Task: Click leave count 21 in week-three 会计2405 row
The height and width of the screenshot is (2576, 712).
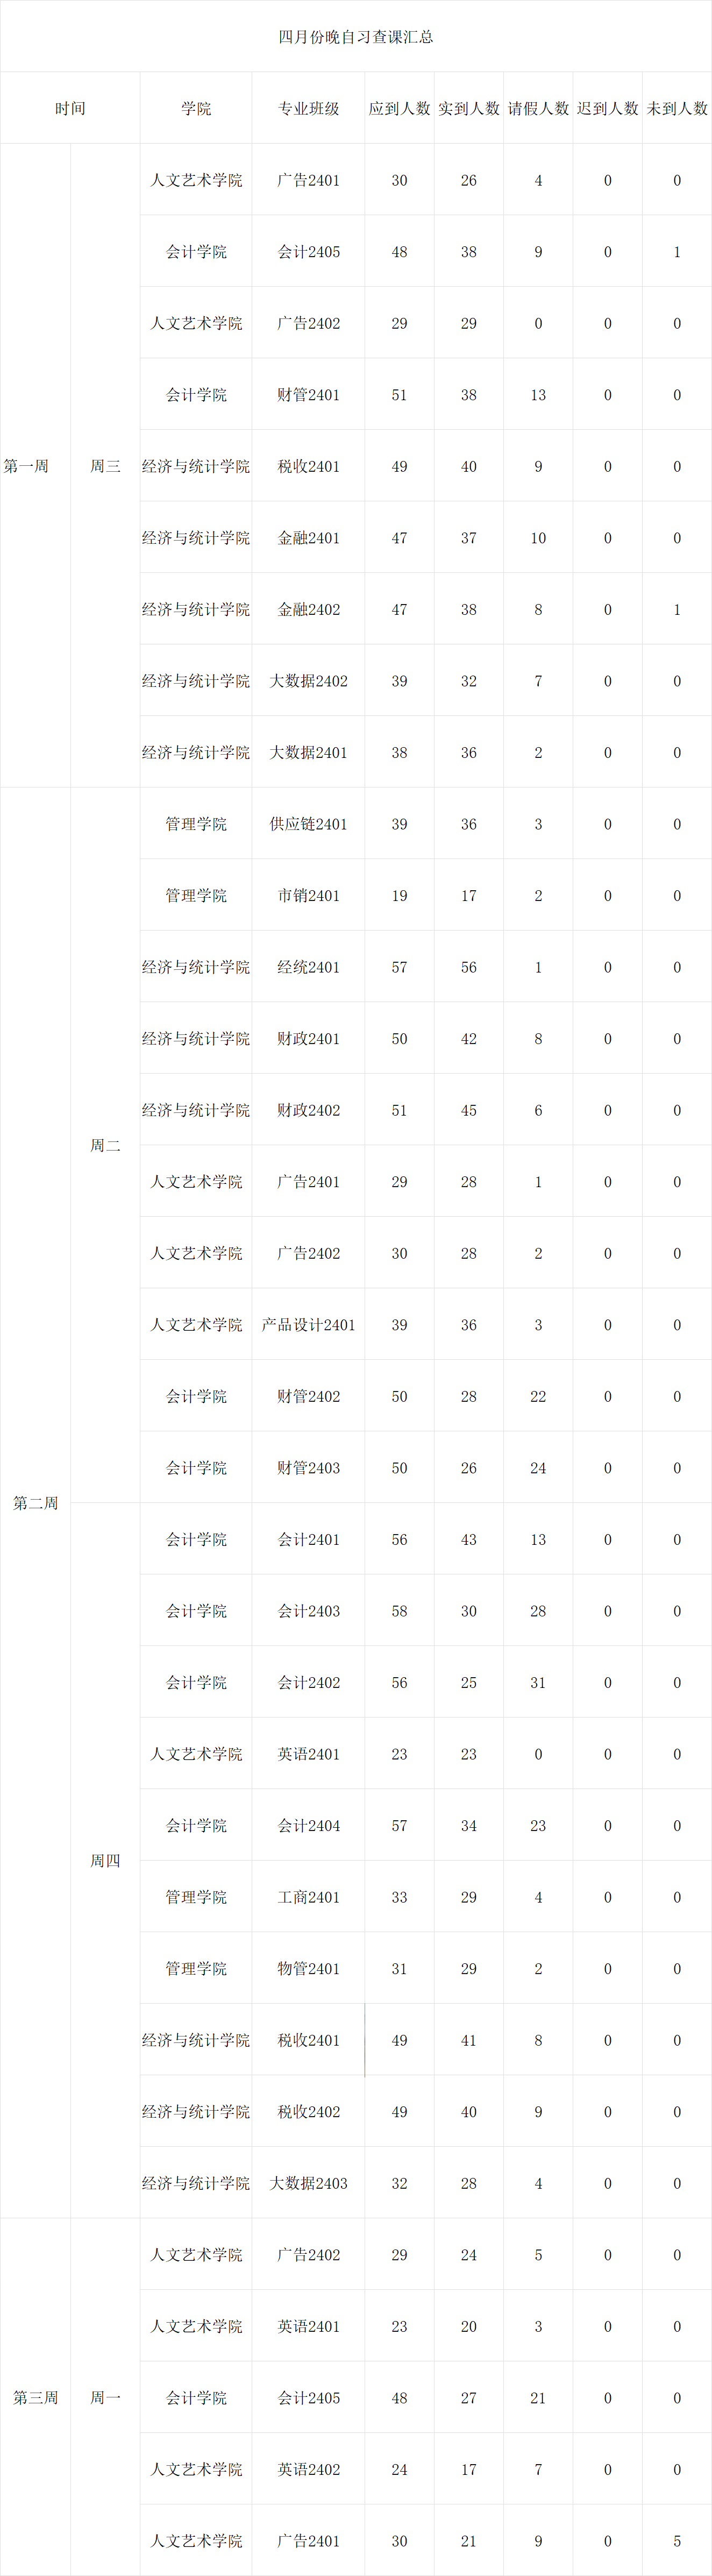Action: click(x=538, y=2398)
